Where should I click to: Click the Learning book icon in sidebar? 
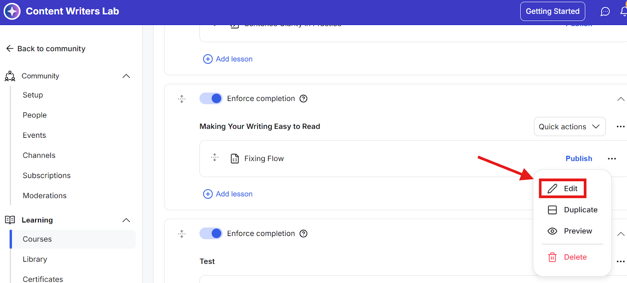point(10,220)
